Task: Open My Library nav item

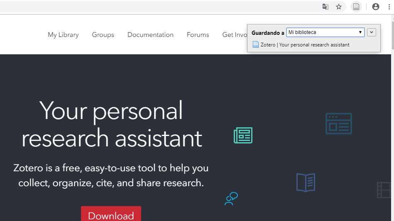Action: point(64,34)
